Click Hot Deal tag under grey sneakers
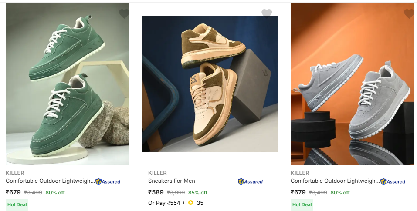417x211 pixels. point(302,204)
